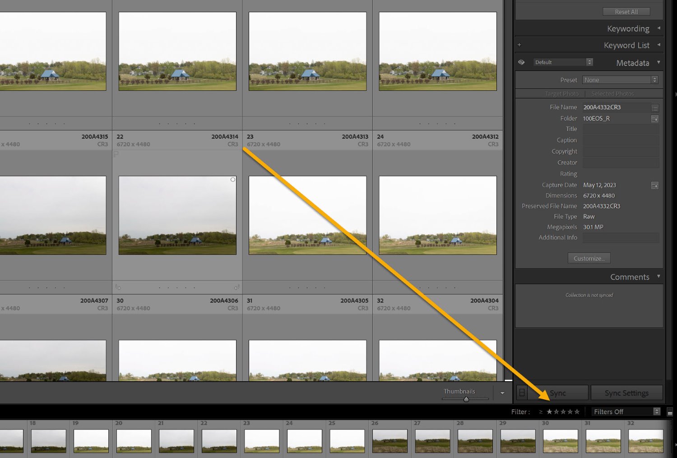Toggle the one-star rating filter in filmstrip

pos(549,411)
